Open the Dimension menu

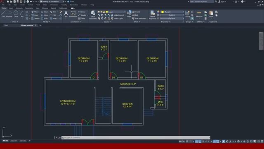tap(54, 5)
